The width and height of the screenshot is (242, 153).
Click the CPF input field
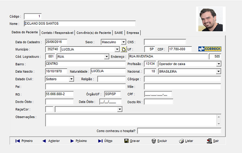tap(158, 94)
